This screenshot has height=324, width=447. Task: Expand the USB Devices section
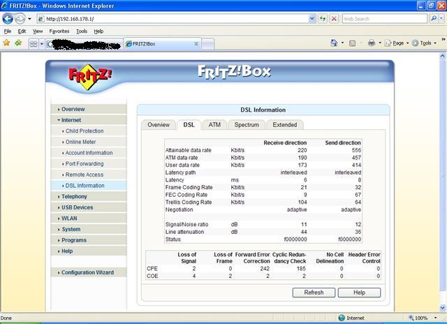click(89, 207)
